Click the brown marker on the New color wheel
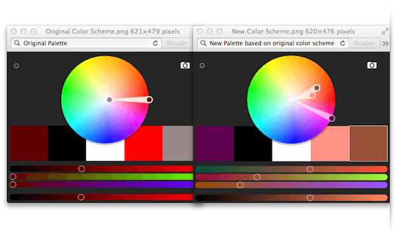The image size is (398, 235). [316, 88]
